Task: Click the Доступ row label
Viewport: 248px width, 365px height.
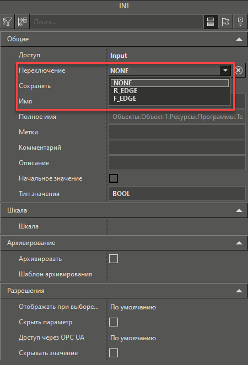Action: click(x=29, y=56)
